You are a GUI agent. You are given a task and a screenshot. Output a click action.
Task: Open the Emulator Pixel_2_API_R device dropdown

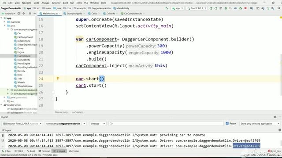click(22, 124)
